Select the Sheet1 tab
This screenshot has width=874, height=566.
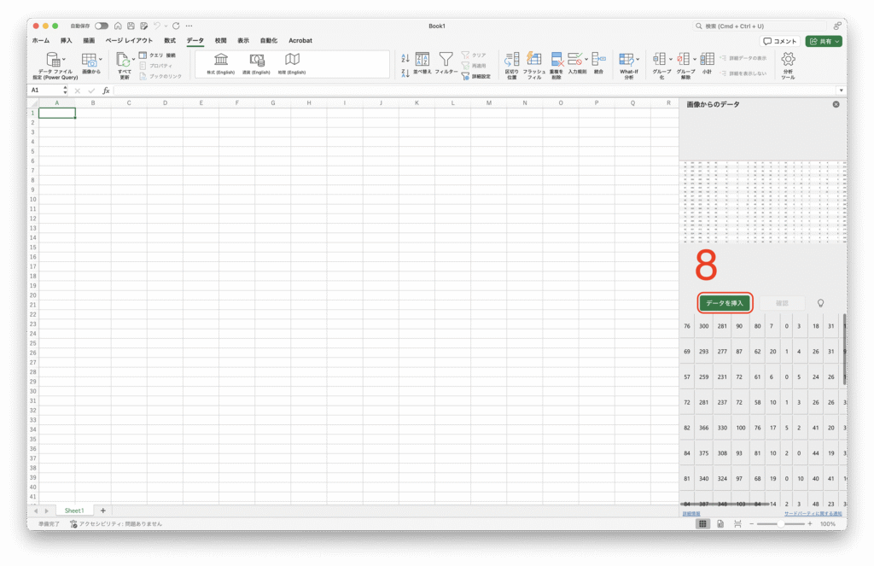74,511
